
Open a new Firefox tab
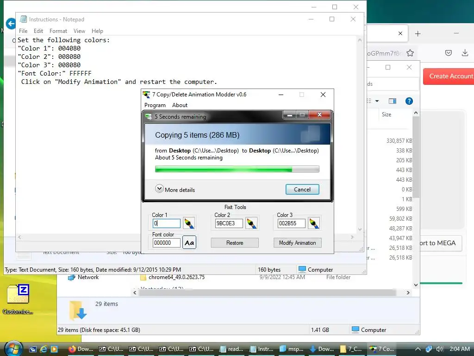point(418,33)
